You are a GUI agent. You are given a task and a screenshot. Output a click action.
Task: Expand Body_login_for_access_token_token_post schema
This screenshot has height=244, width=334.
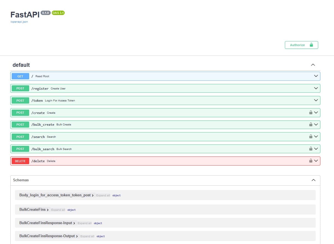tap(56, 195)
